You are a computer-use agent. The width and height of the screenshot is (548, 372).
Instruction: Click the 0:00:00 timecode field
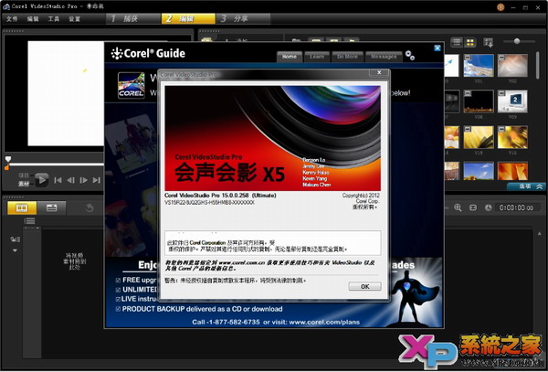point(516,207)
